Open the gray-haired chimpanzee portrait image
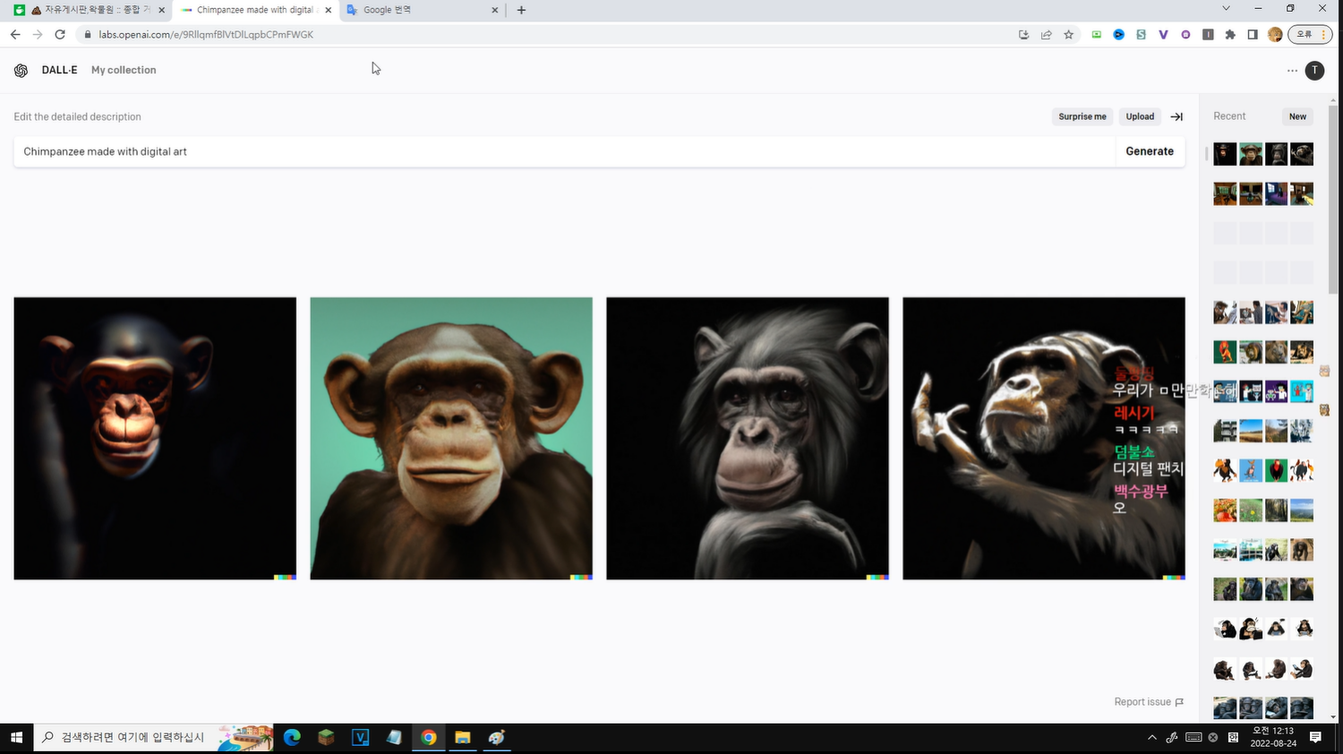1343x754 pixels. [748, 439]
